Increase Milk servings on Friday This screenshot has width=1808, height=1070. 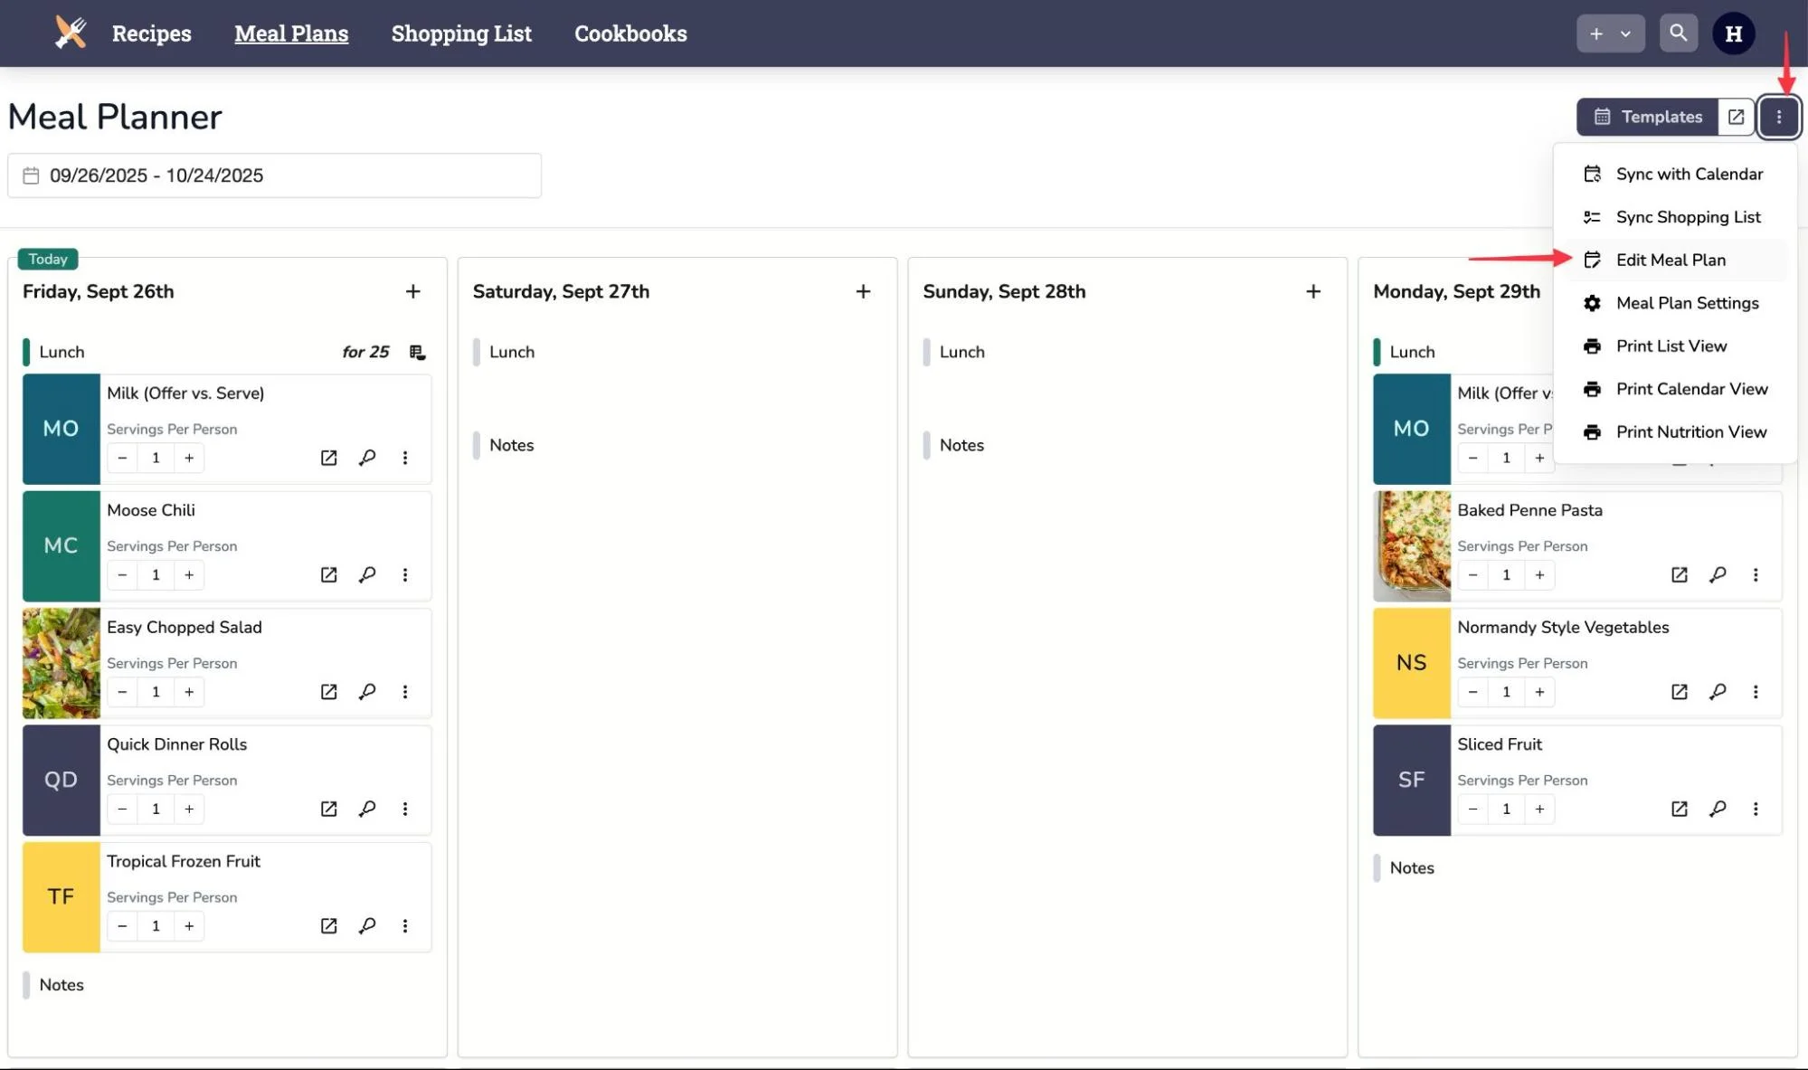(189, 458)
